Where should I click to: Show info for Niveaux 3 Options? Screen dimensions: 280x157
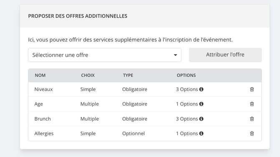coord(201,89)
